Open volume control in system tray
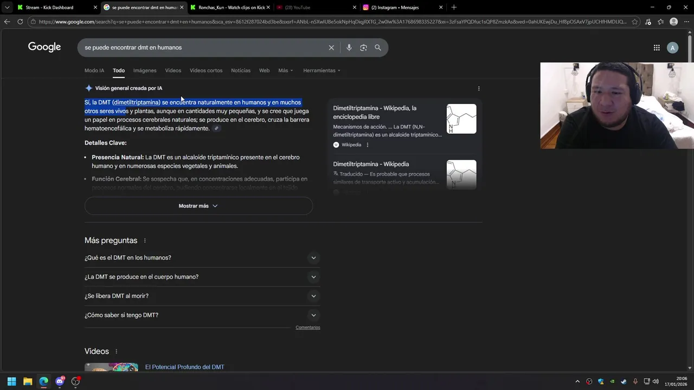This screenshot has width=694, height=390. point(656,381)
